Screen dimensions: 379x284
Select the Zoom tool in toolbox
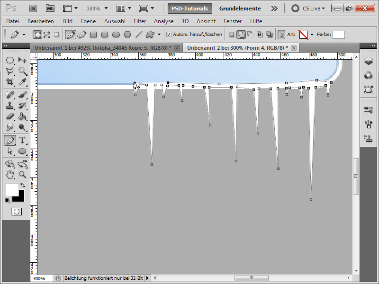(x=22, y=175)
